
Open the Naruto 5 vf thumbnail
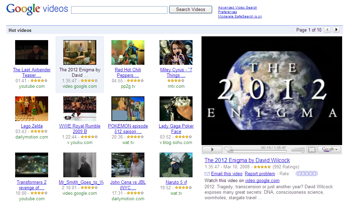tap(176, 165)
